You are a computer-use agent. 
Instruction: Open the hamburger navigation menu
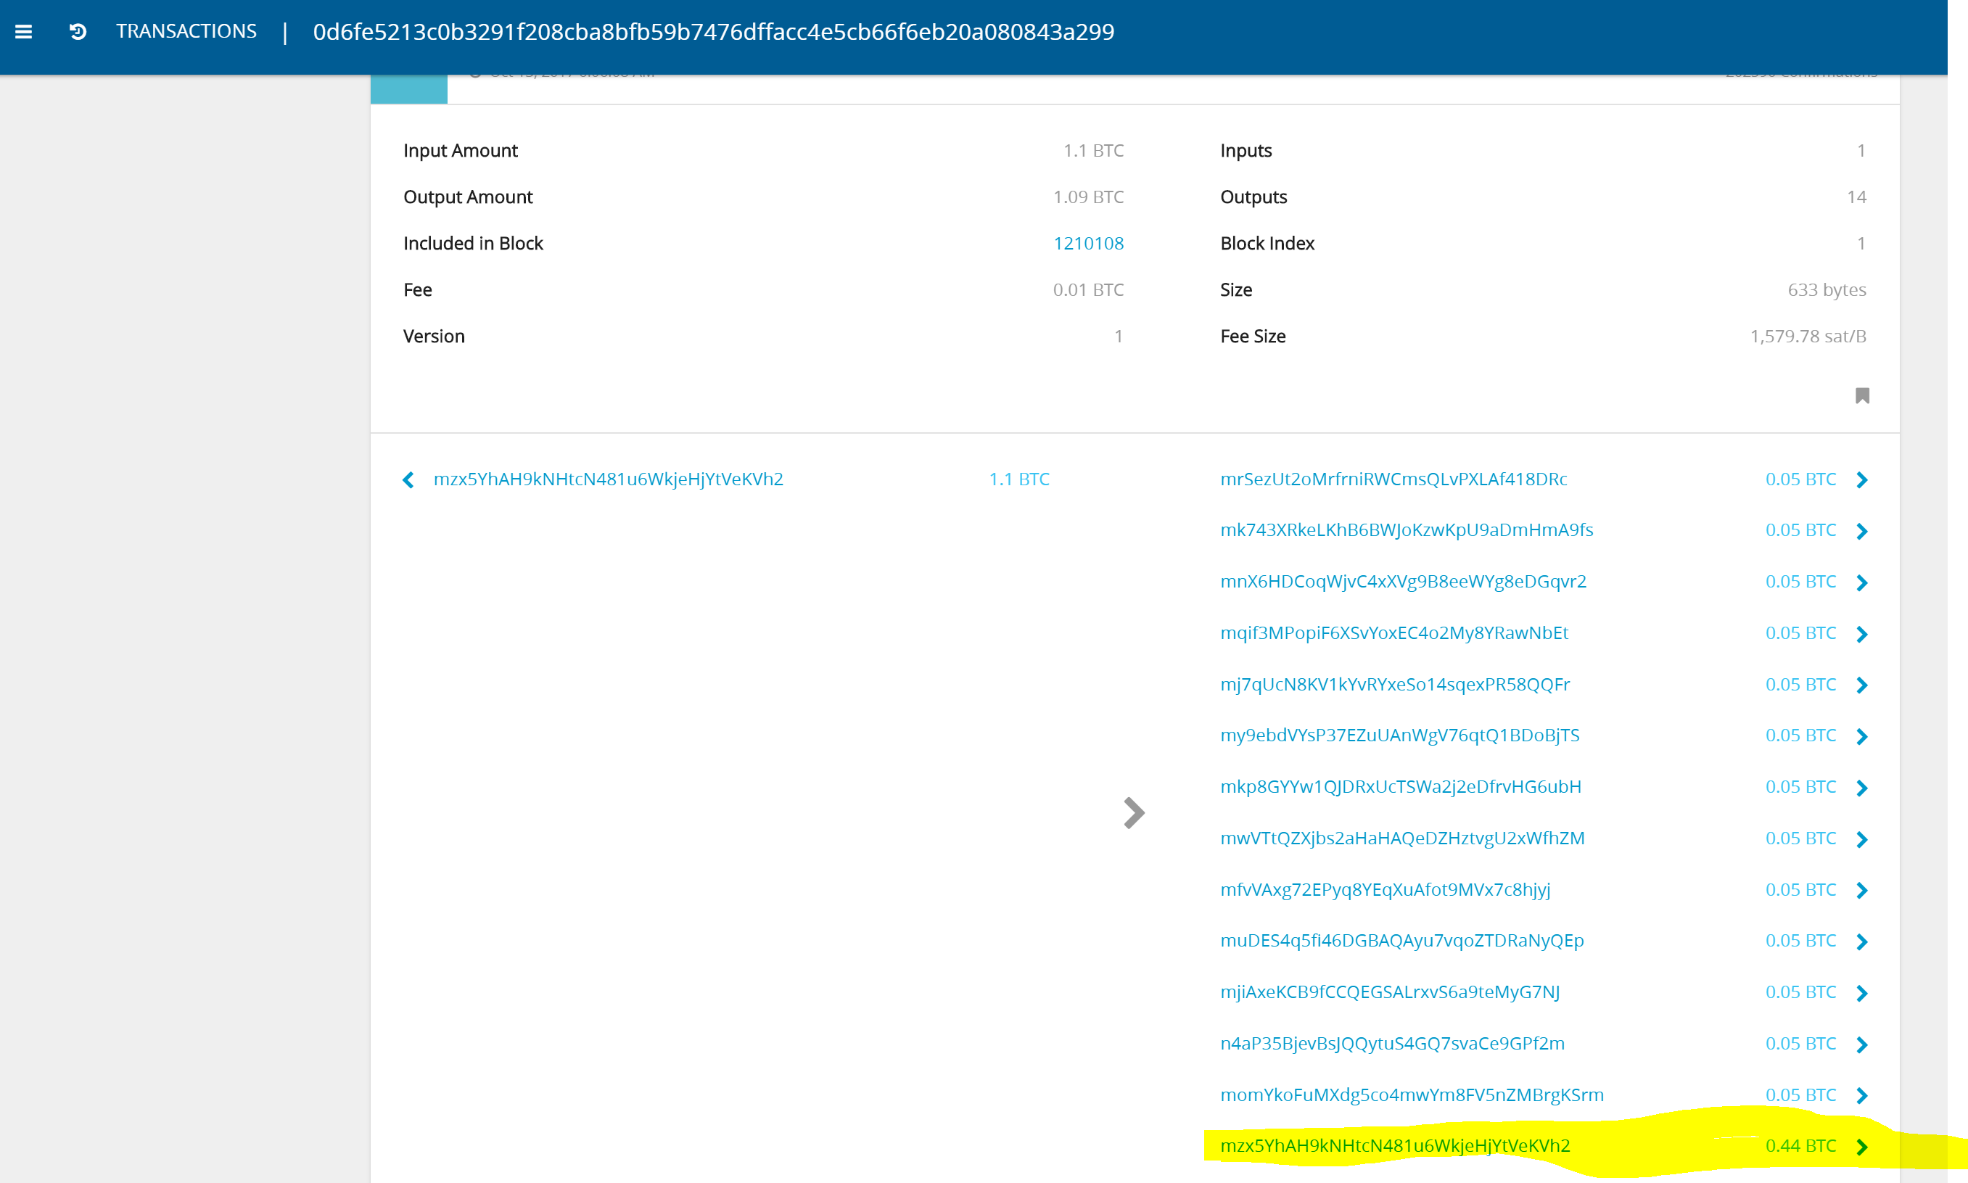click(x=24, y=31)
